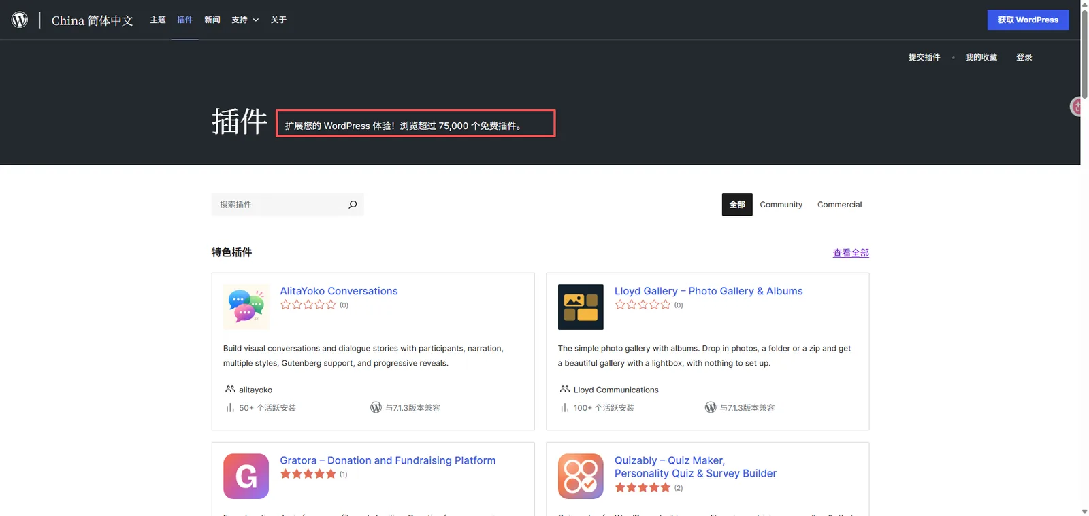Click 100+ active installs bar icon
1089x516 pixels.
[565, 408]
